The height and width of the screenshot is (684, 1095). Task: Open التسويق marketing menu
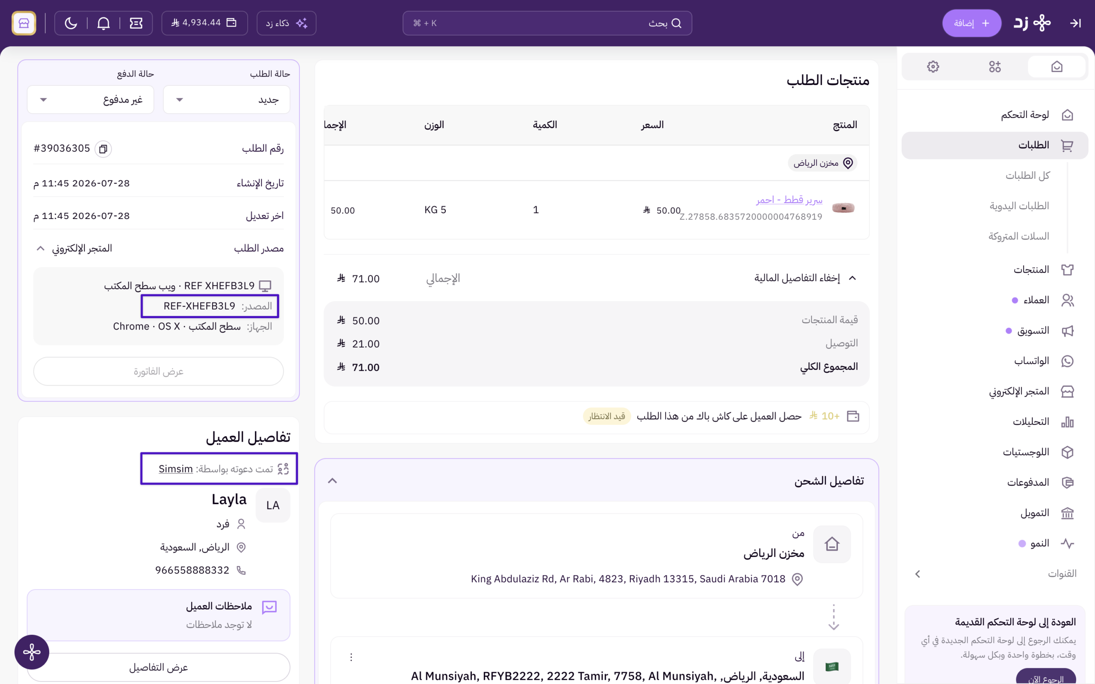[x=994, y=331]
